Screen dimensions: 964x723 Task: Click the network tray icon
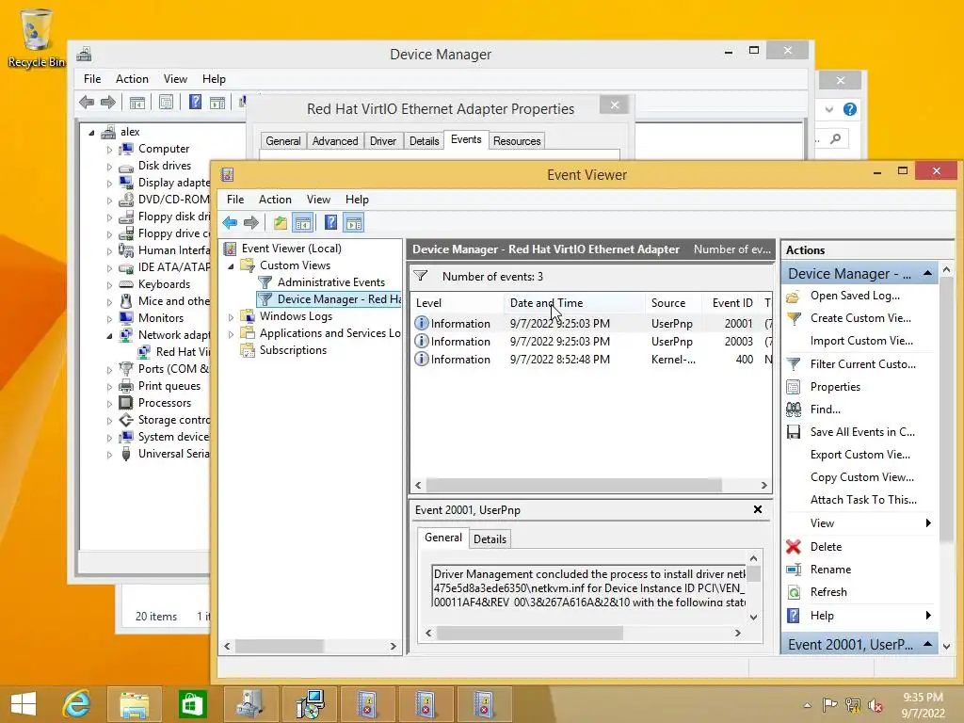point(853,705)
